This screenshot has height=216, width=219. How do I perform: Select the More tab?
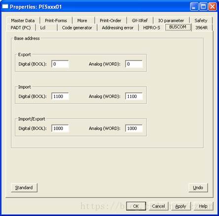pos(82,21)
